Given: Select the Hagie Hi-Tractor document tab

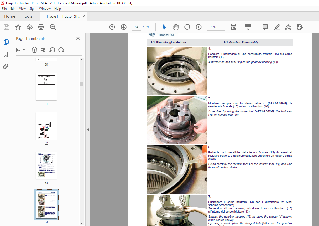Looking at the screenshot, I should click(x=64, y=16).
